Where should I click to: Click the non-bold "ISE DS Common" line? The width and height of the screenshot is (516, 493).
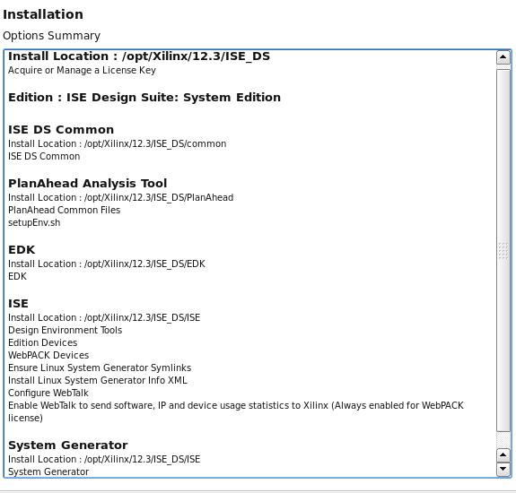(x=44, y=156)
